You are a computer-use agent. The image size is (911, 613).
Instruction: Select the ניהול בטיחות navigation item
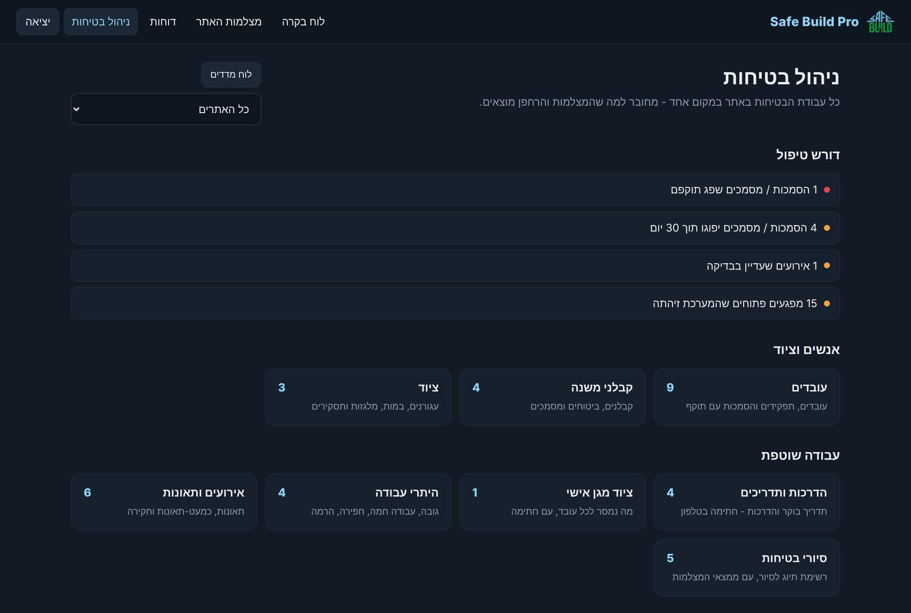point(101,22)
